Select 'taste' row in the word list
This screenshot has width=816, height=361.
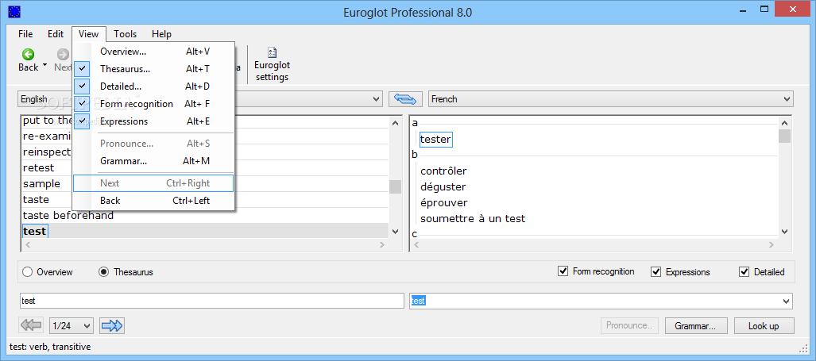point(36,199)
